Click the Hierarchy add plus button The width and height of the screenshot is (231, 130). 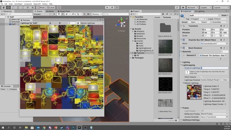[2, 14]
